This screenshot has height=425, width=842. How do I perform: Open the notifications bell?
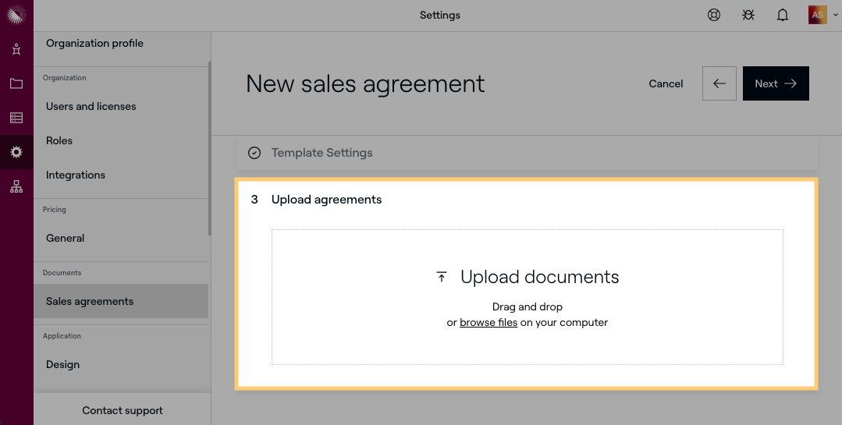click(783, 15)
